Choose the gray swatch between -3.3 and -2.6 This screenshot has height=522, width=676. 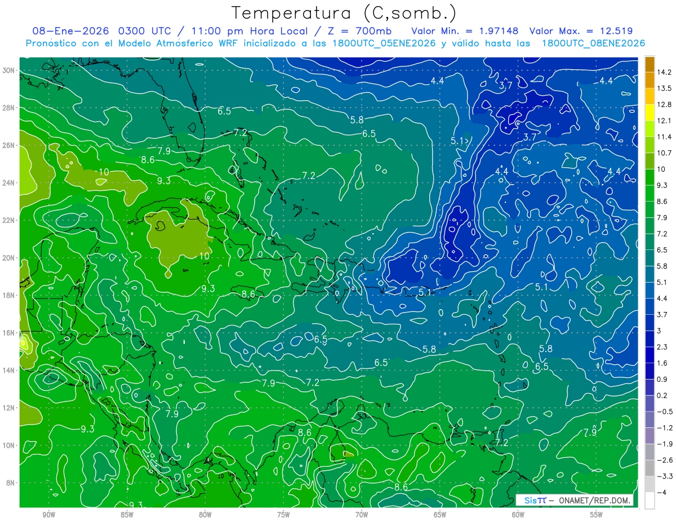point(650,468)
